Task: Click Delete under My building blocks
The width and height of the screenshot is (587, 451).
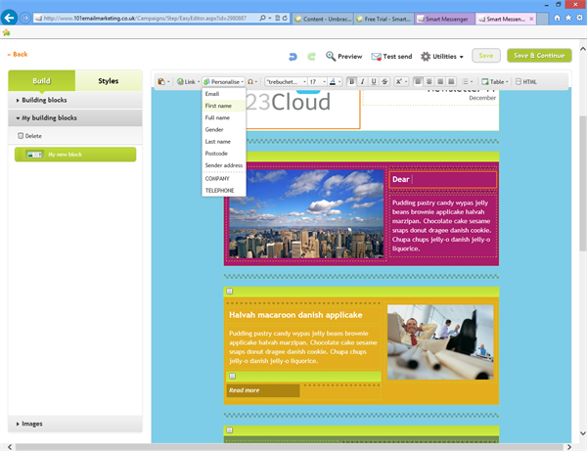Action: coord(30,136)
